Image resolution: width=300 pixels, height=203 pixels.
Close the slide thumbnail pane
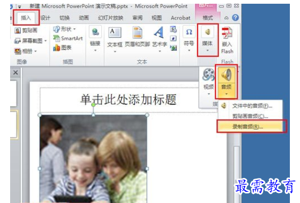(x=15, y=72)
